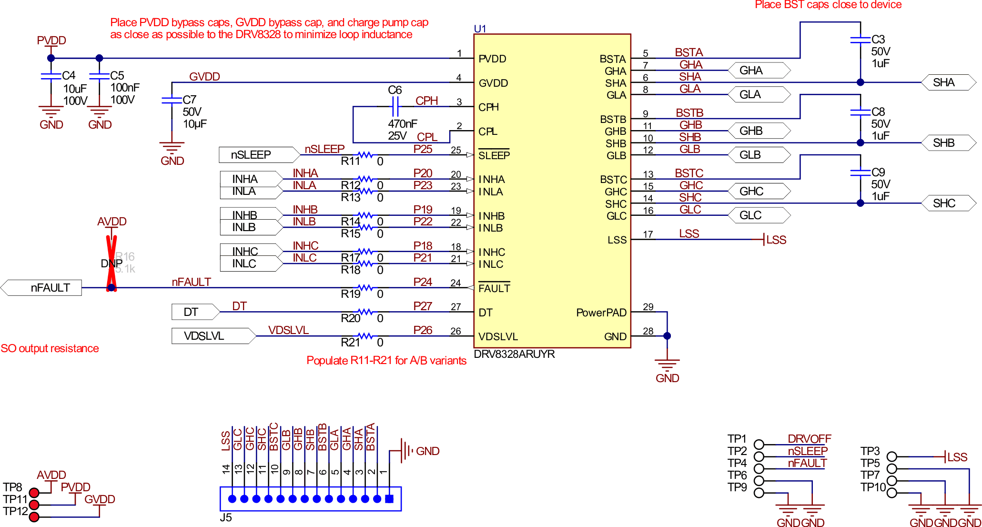Select the SHB off-sheet port
Viewport: 982px width, 527px height.
[x=949, y=143]
